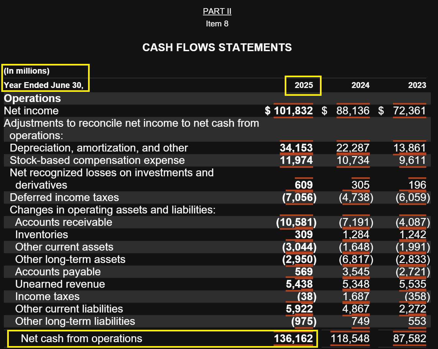Select income taxes value 1,687
438x349 pixels.
356,297
